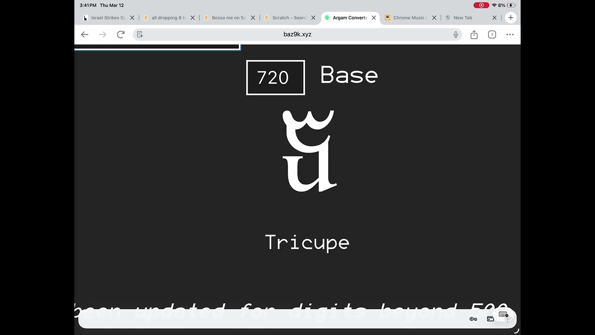
Task: Open a new tab with the plus button
Action: pos(511,18)
